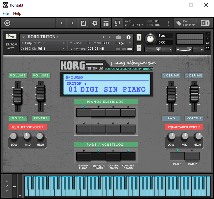Viewport: 214px width, 199px height.
Task: Click Equalizador Voice 2 LOW knob
Action: coord(172,136)
